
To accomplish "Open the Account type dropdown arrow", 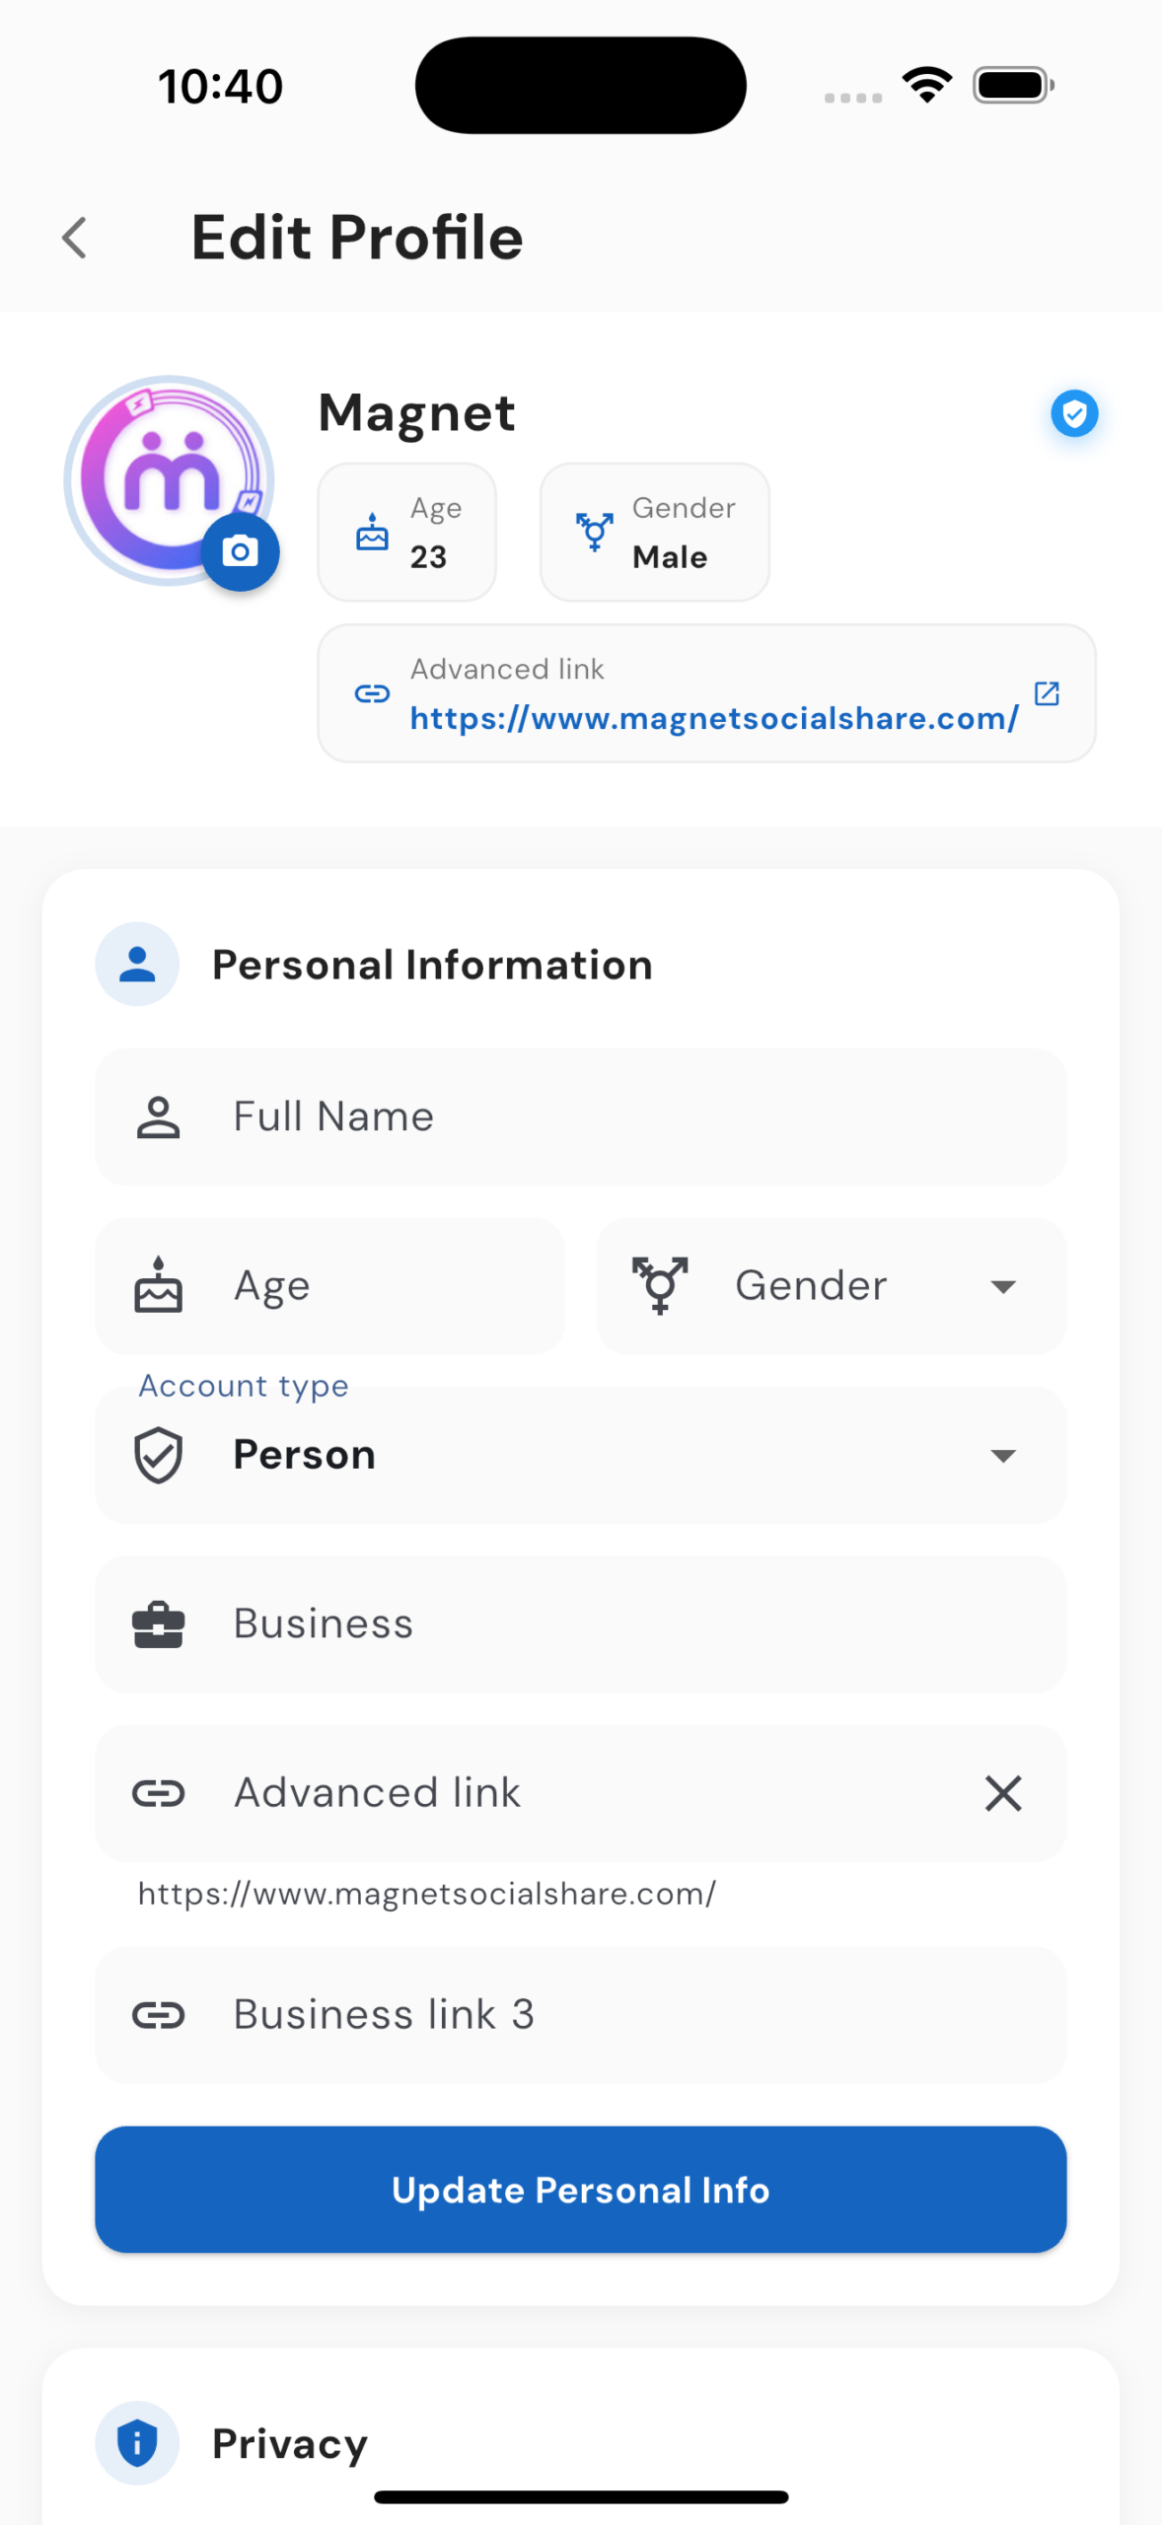I will coord(1002,1456).
